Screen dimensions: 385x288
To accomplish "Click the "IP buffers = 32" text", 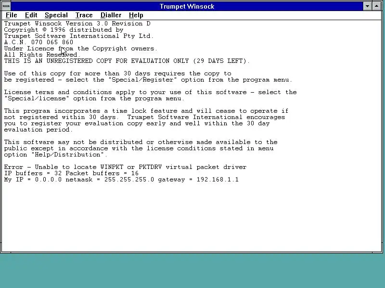I will [x=33, y=173].
